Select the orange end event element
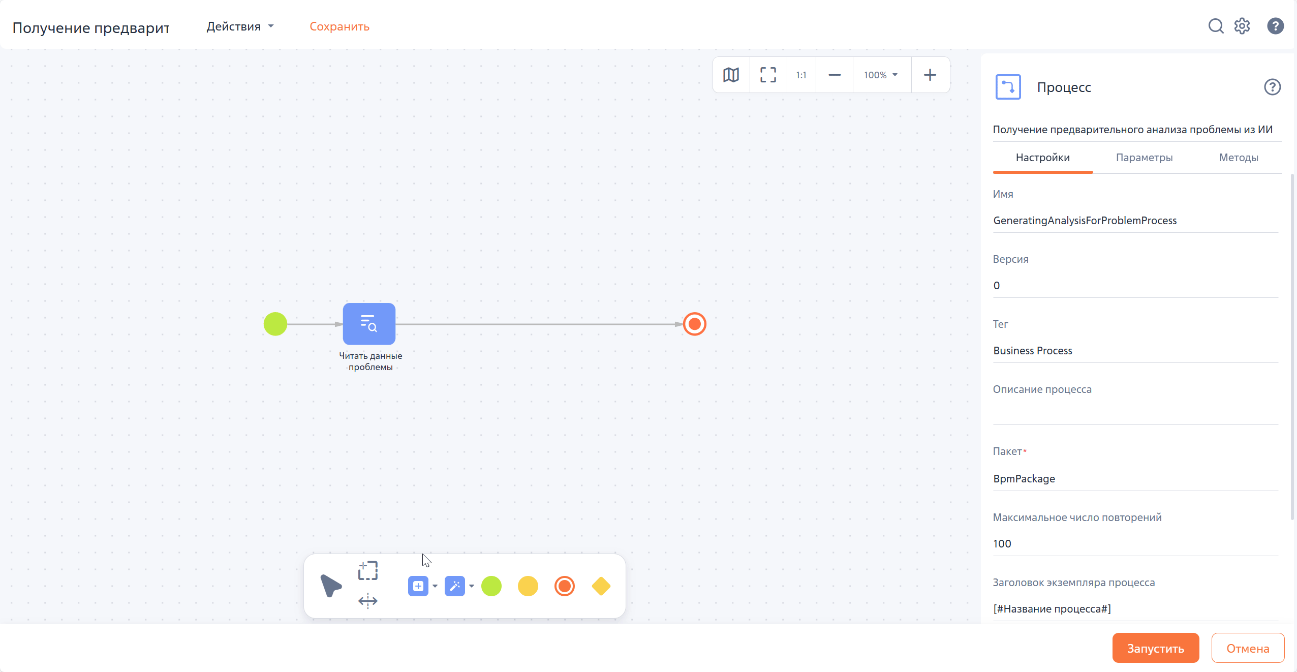Screen dimensions: 1297x672 tap(564, 586)
